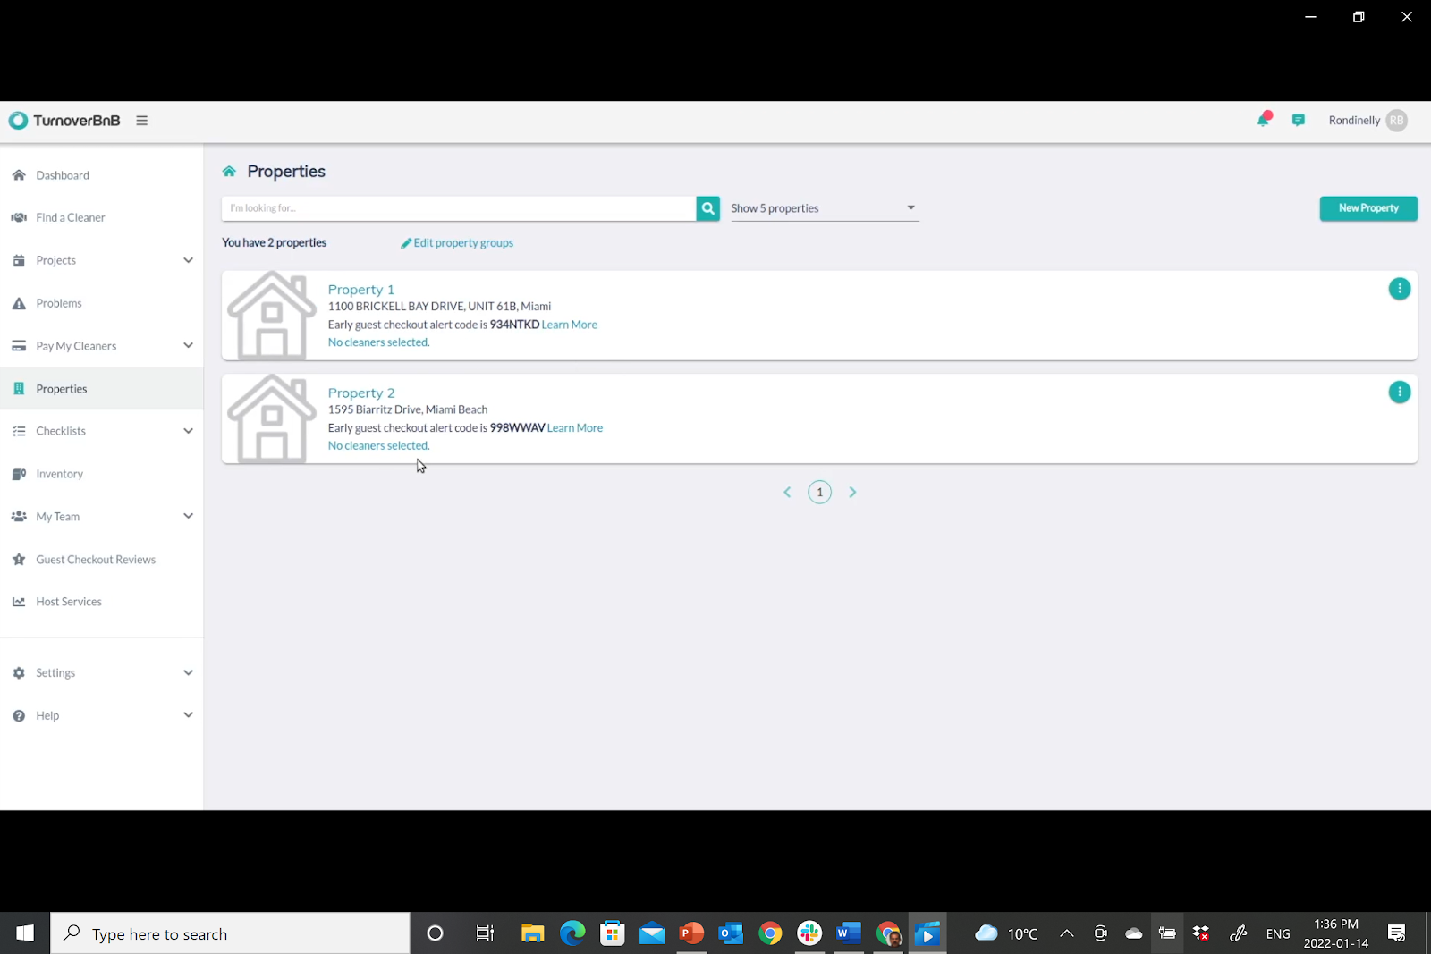This screenshot has height=954, width=1431.
Task: Open Properties in sidebar
Action: [x=102, y=389]
